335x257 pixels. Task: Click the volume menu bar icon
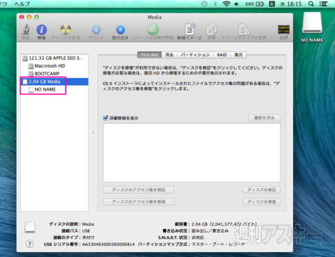coord(237,4)
